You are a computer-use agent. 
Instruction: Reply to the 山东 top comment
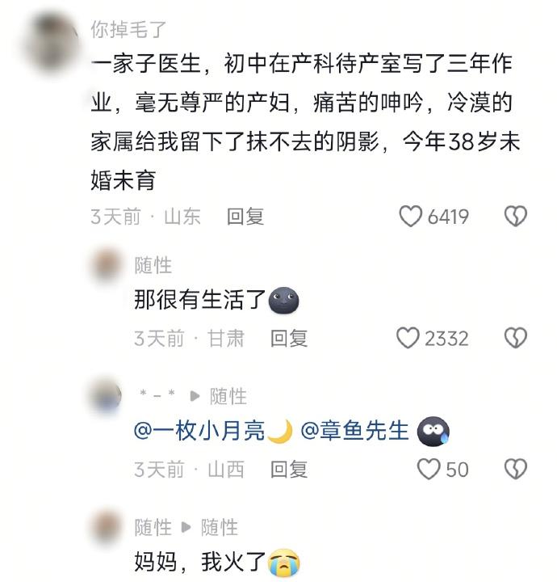pos(245,217)
